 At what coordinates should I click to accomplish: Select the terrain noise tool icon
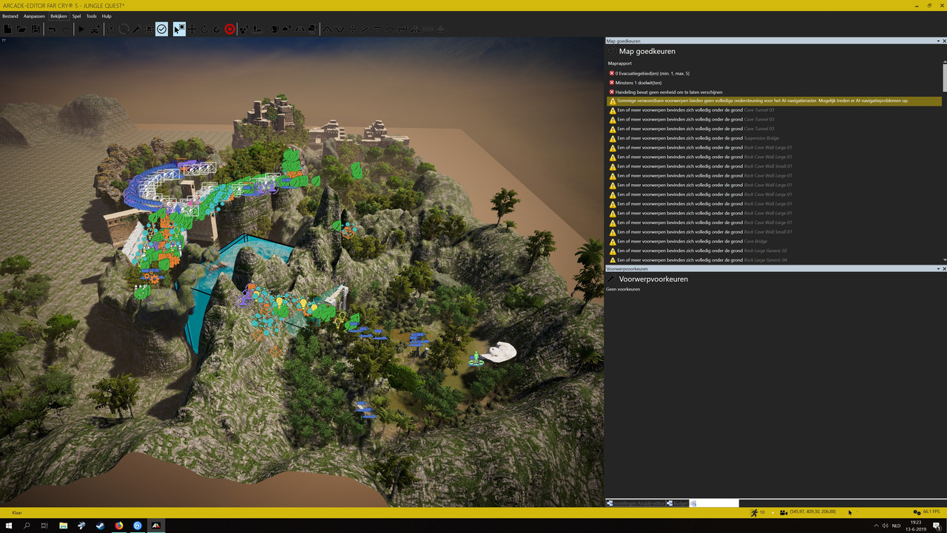(x=402, y=29)
